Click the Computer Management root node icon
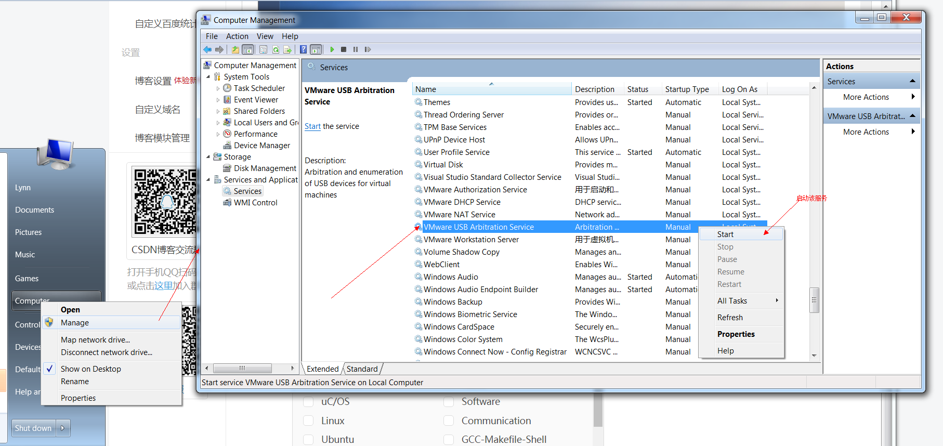The height and width of the screenshot is (446, 943). (207, 65)
